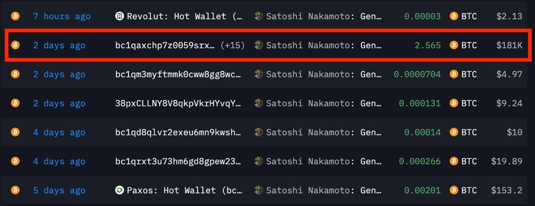
Task: Click Satoshi avatar icon in the $2.13 row
Action: coord(259,16)
